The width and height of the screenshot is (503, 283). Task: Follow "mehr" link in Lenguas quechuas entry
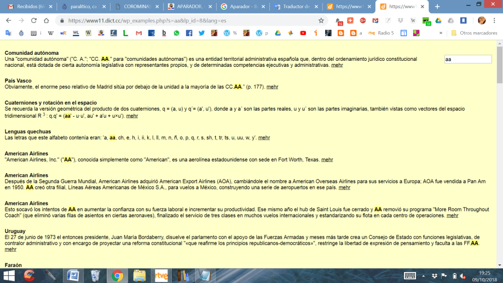(264, 138)
